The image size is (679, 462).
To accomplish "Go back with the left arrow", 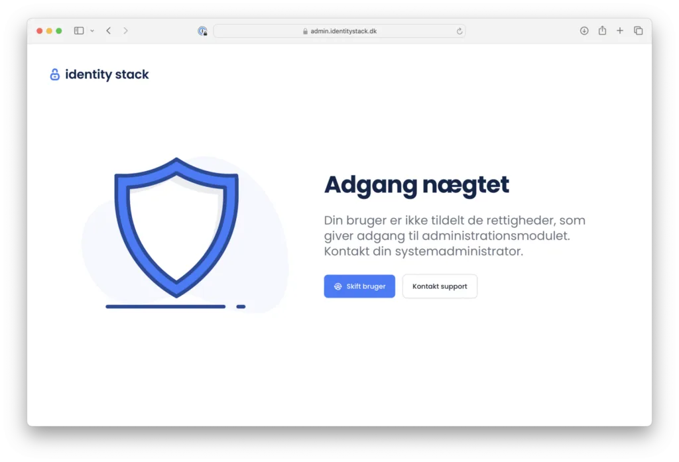I will (109, 30).
